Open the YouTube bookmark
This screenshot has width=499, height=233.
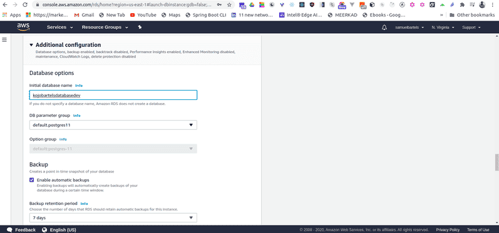tap(143, 15)
